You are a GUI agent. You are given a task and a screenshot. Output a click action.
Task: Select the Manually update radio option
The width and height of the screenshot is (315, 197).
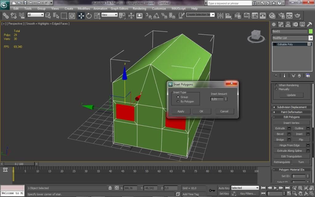[277, 89]
